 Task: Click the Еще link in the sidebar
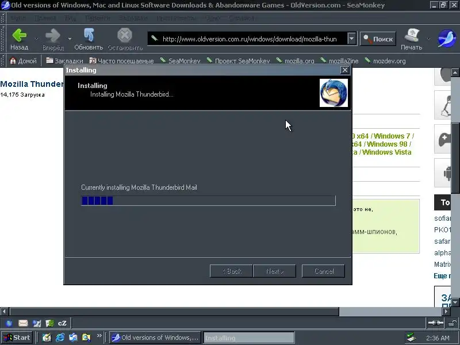coord(442,276)
